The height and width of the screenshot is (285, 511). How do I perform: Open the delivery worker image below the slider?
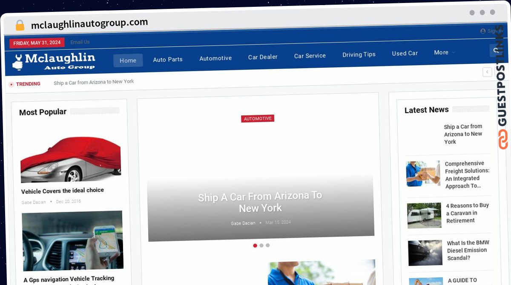point(322,272)
